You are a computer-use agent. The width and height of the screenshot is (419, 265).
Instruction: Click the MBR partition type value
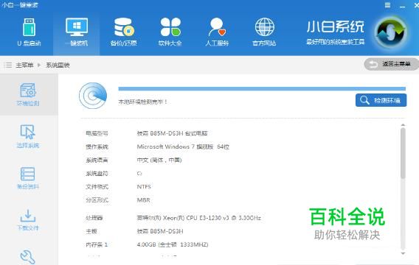pyautogui.click(x=143, y=200)
